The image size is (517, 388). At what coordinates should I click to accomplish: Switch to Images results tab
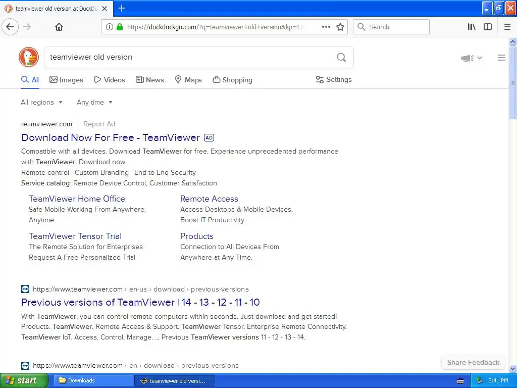click(66, 80)
